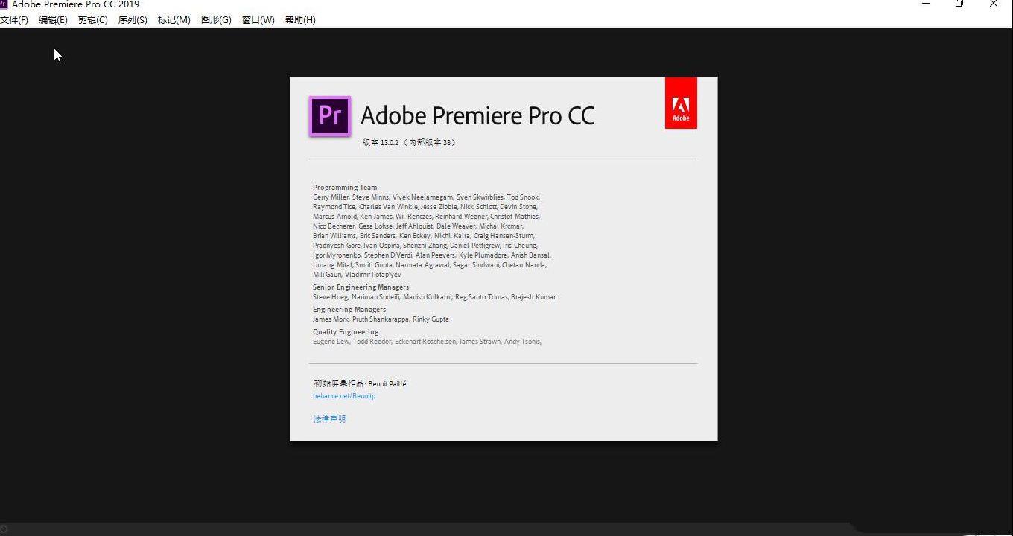Select the 标记(M) menu

click(x=174, y=20)
